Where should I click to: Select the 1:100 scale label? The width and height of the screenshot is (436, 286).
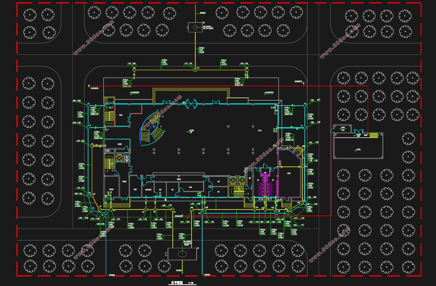point(191,283)
